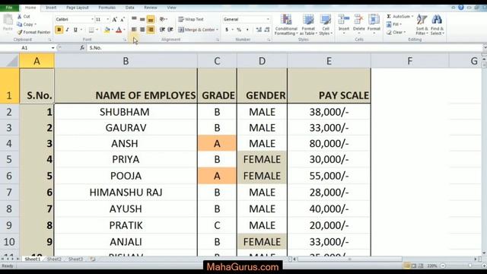This screenshot has width=487, height=274.
Task: Open Find & Select binoculars
Action: 437,24
